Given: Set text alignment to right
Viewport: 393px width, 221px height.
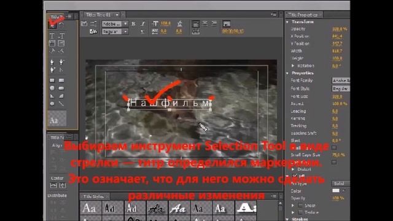Looking at the screenshot, I should pyautogui.click(x=214, y=24).
